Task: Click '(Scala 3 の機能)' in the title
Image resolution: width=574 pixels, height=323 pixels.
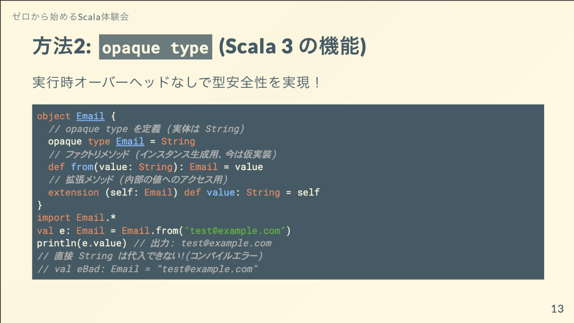Action: click(292, 47)
